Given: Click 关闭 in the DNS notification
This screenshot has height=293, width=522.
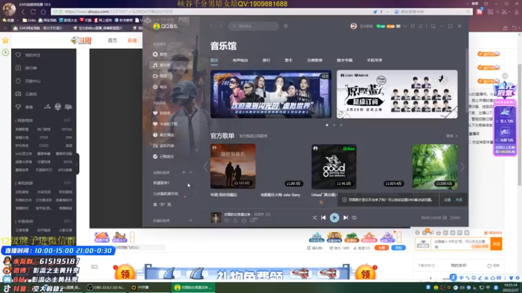Looking at the screenshot, I should pos(459,200).
